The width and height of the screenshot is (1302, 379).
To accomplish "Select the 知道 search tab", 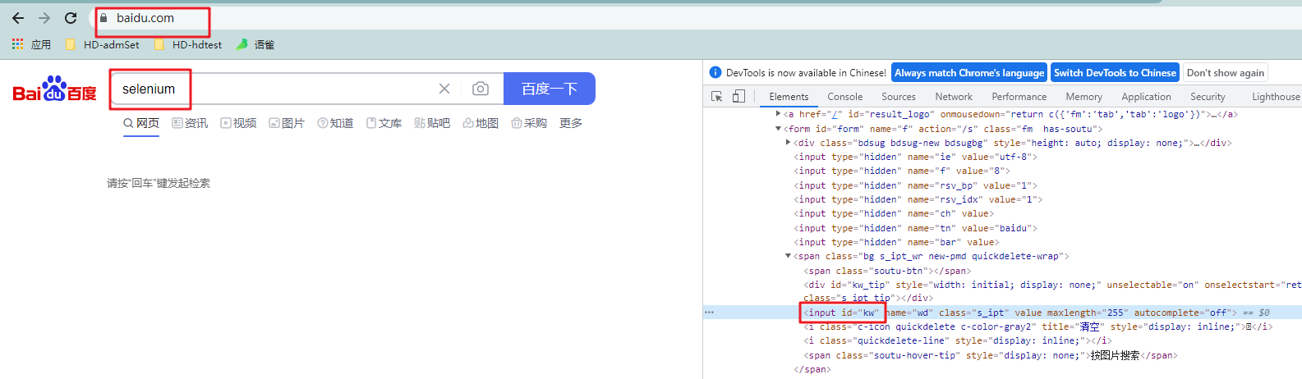I will coord(335,123).
